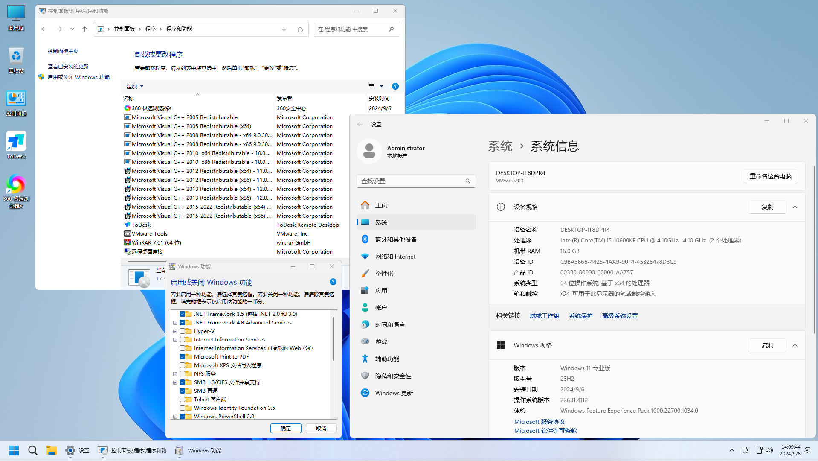Open File Explorer from the taskbar

(x=52, y=450)
